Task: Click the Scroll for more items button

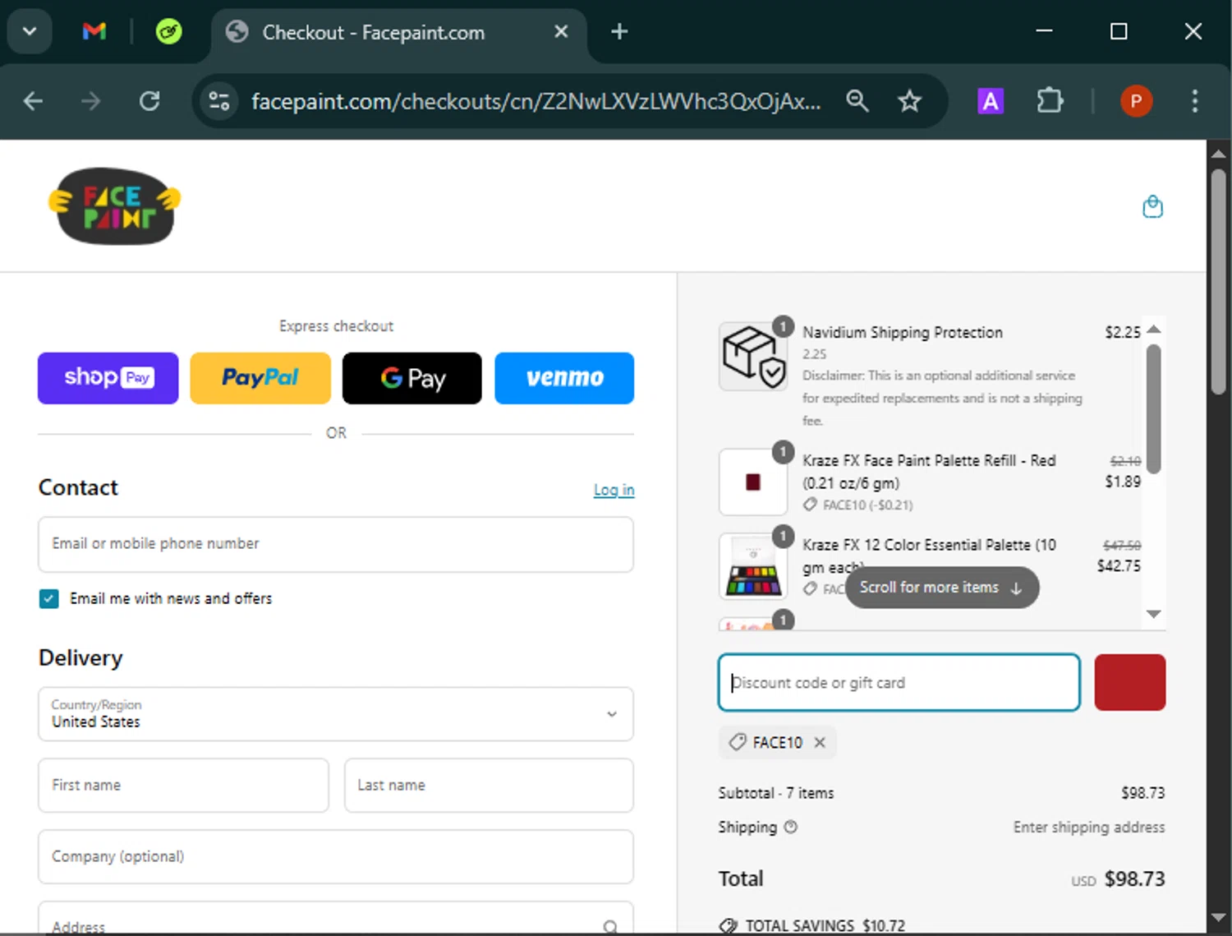Action: pyautogui.click(x=941, y=588)
